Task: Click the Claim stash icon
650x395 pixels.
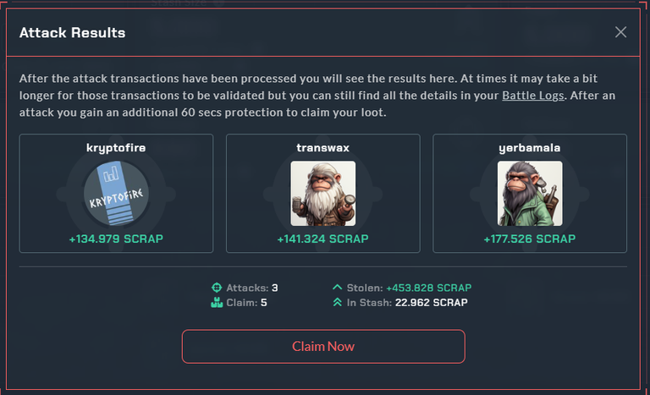Action: (217, 303)
